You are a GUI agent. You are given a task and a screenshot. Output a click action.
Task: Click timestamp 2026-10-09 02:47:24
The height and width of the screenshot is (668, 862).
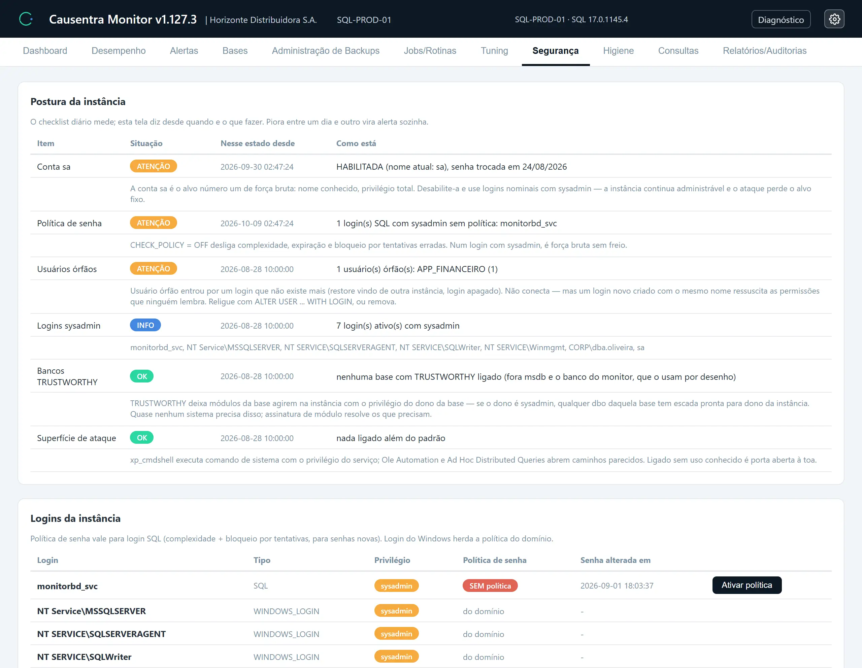(x=257, y=223)
